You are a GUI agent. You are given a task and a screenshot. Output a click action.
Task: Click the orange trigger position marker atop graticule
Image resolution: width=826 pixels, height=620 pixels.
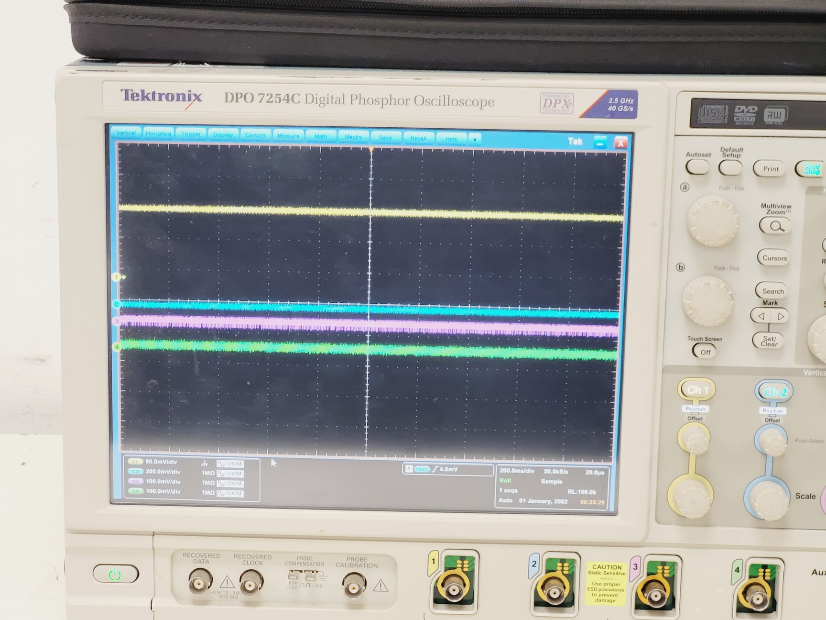click(371, 150)
